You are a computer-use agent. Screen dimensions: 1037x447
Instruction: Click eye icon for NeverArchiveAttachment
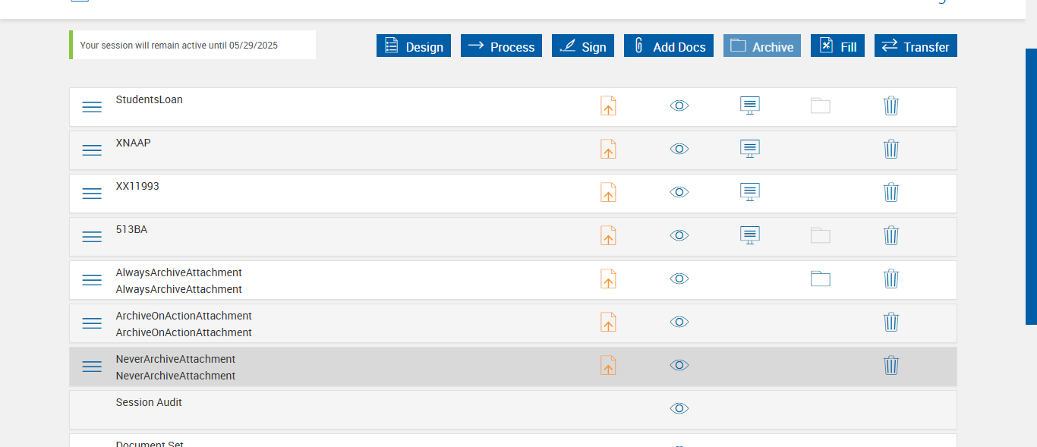pyautogui.click(x=679, y=365)
